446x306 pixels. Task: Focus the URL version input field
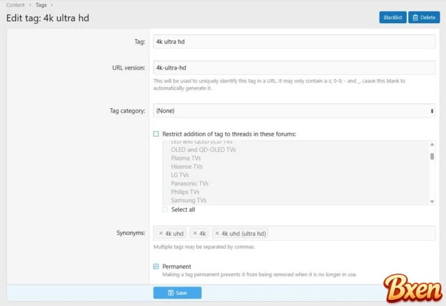click(x=294, y=68)
